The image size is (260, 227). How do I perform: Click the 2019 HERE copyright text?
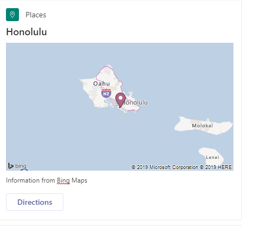(216, 167)
